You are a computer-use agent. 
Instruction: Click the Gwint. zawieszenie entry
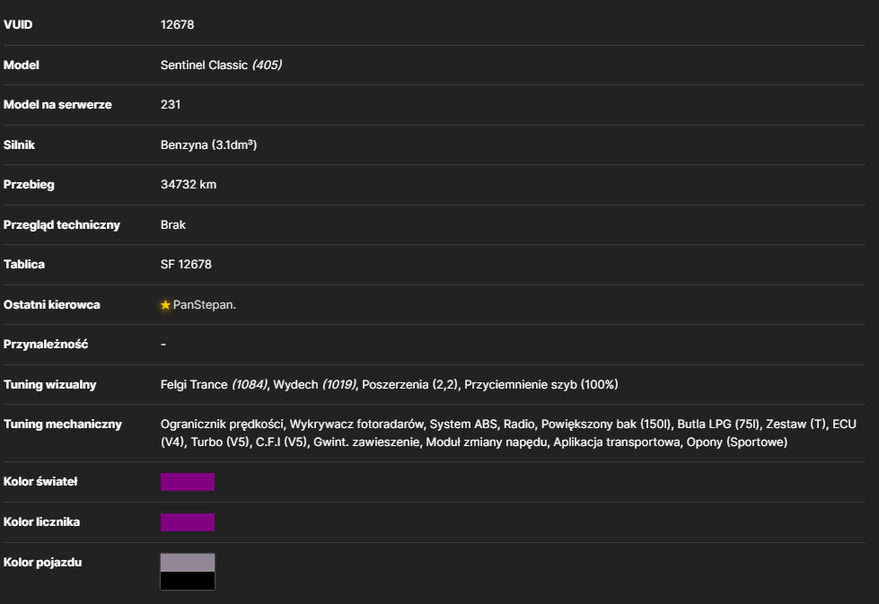click(366, 442)
